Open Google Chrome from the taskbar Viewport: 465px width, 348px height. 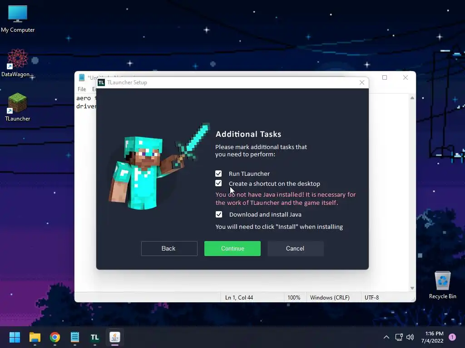point(55,337)
